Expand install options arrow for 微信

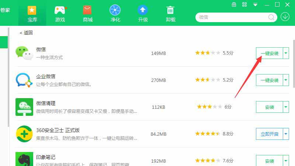click(x=286, y=53)
